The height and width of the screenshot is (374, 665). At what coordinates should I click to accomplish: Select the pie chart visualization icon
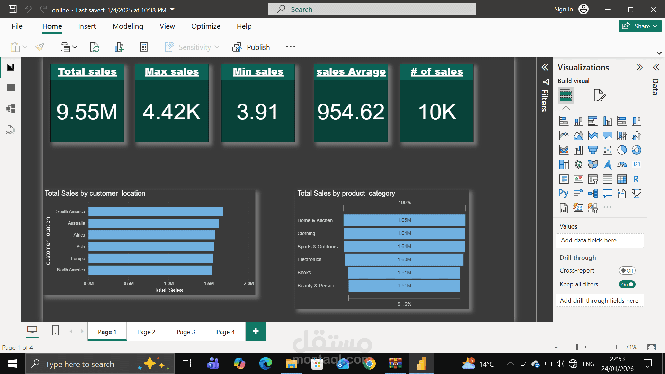point(622,150)
